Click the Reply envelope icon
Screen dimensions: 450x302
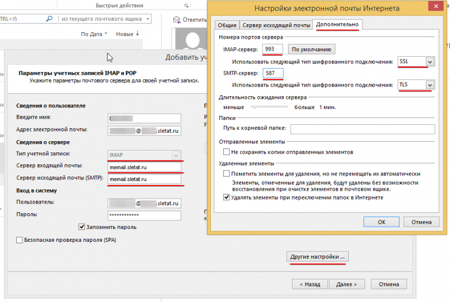point(177,20)
